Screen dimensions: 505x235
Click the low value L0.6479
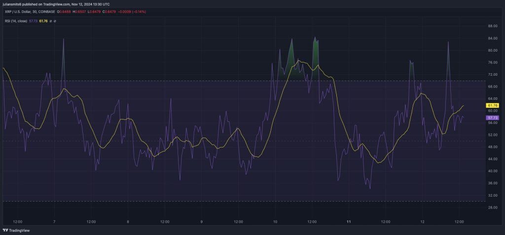95,12
